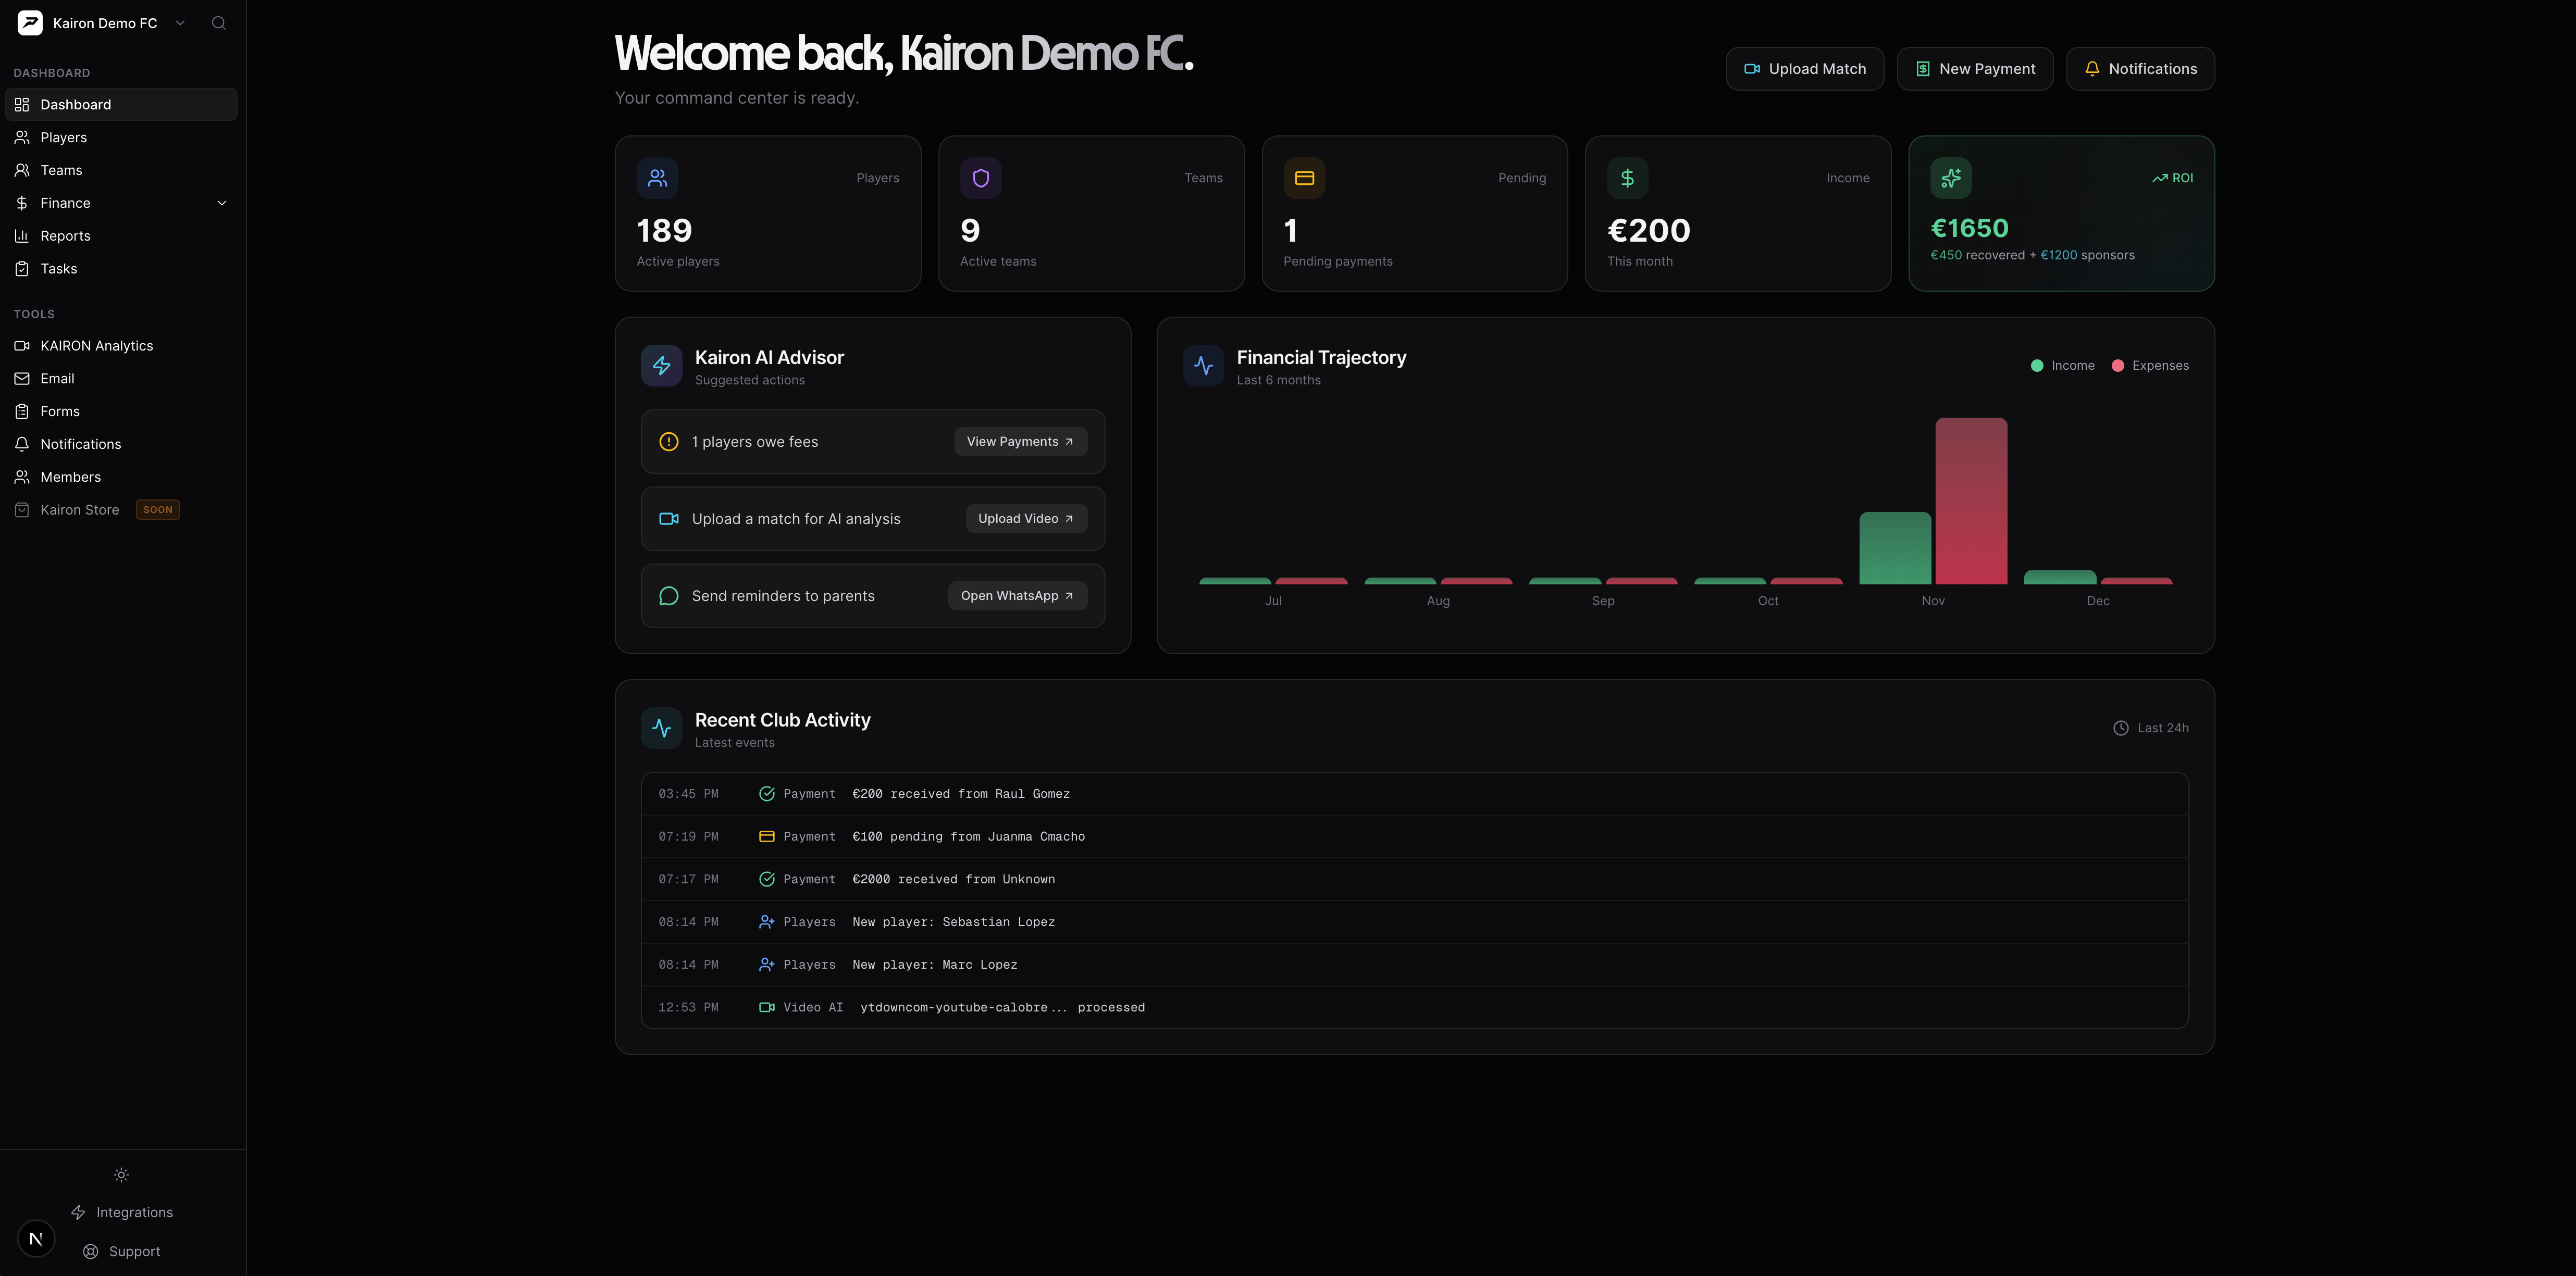The image size is (2576, 1276).
Task: Click the activity icon on Recent Club Activity
Action: [661, 728]
